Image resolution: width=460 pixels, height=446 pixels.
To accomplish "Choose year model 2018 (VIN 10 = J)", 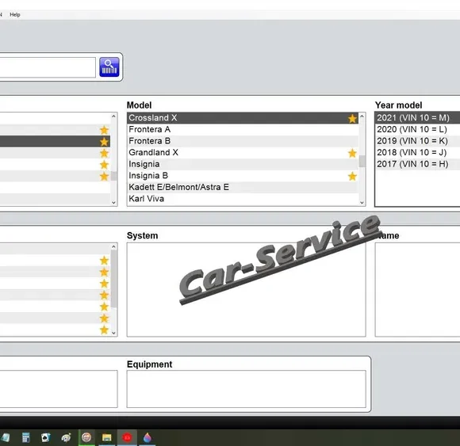I will [417, 153].
